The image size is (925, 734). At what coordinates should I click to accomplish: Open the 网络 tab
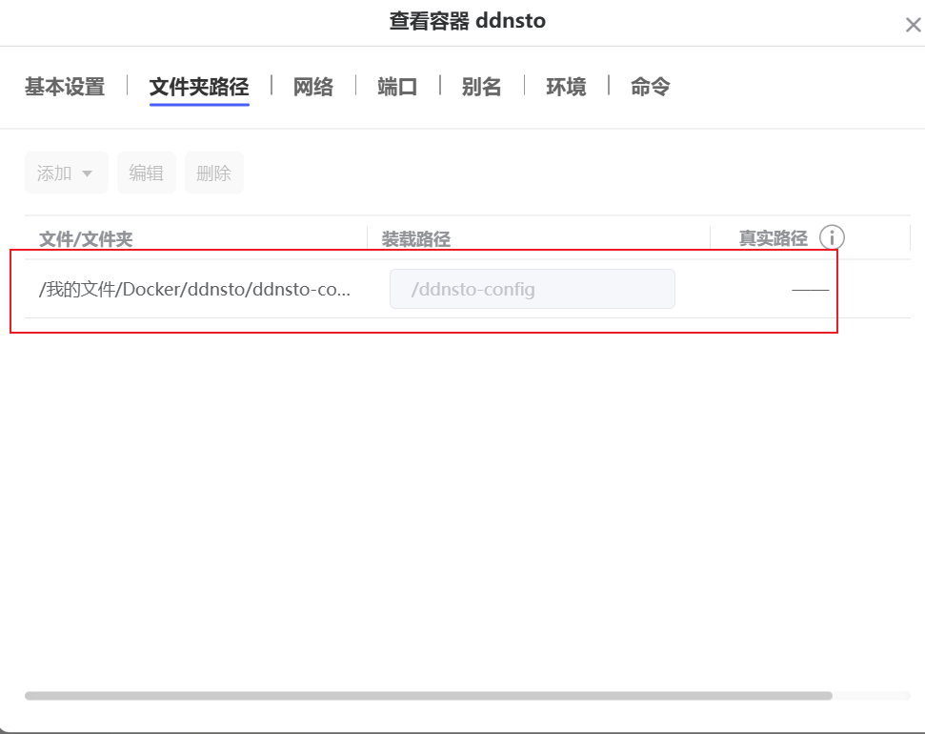(312, 87)
